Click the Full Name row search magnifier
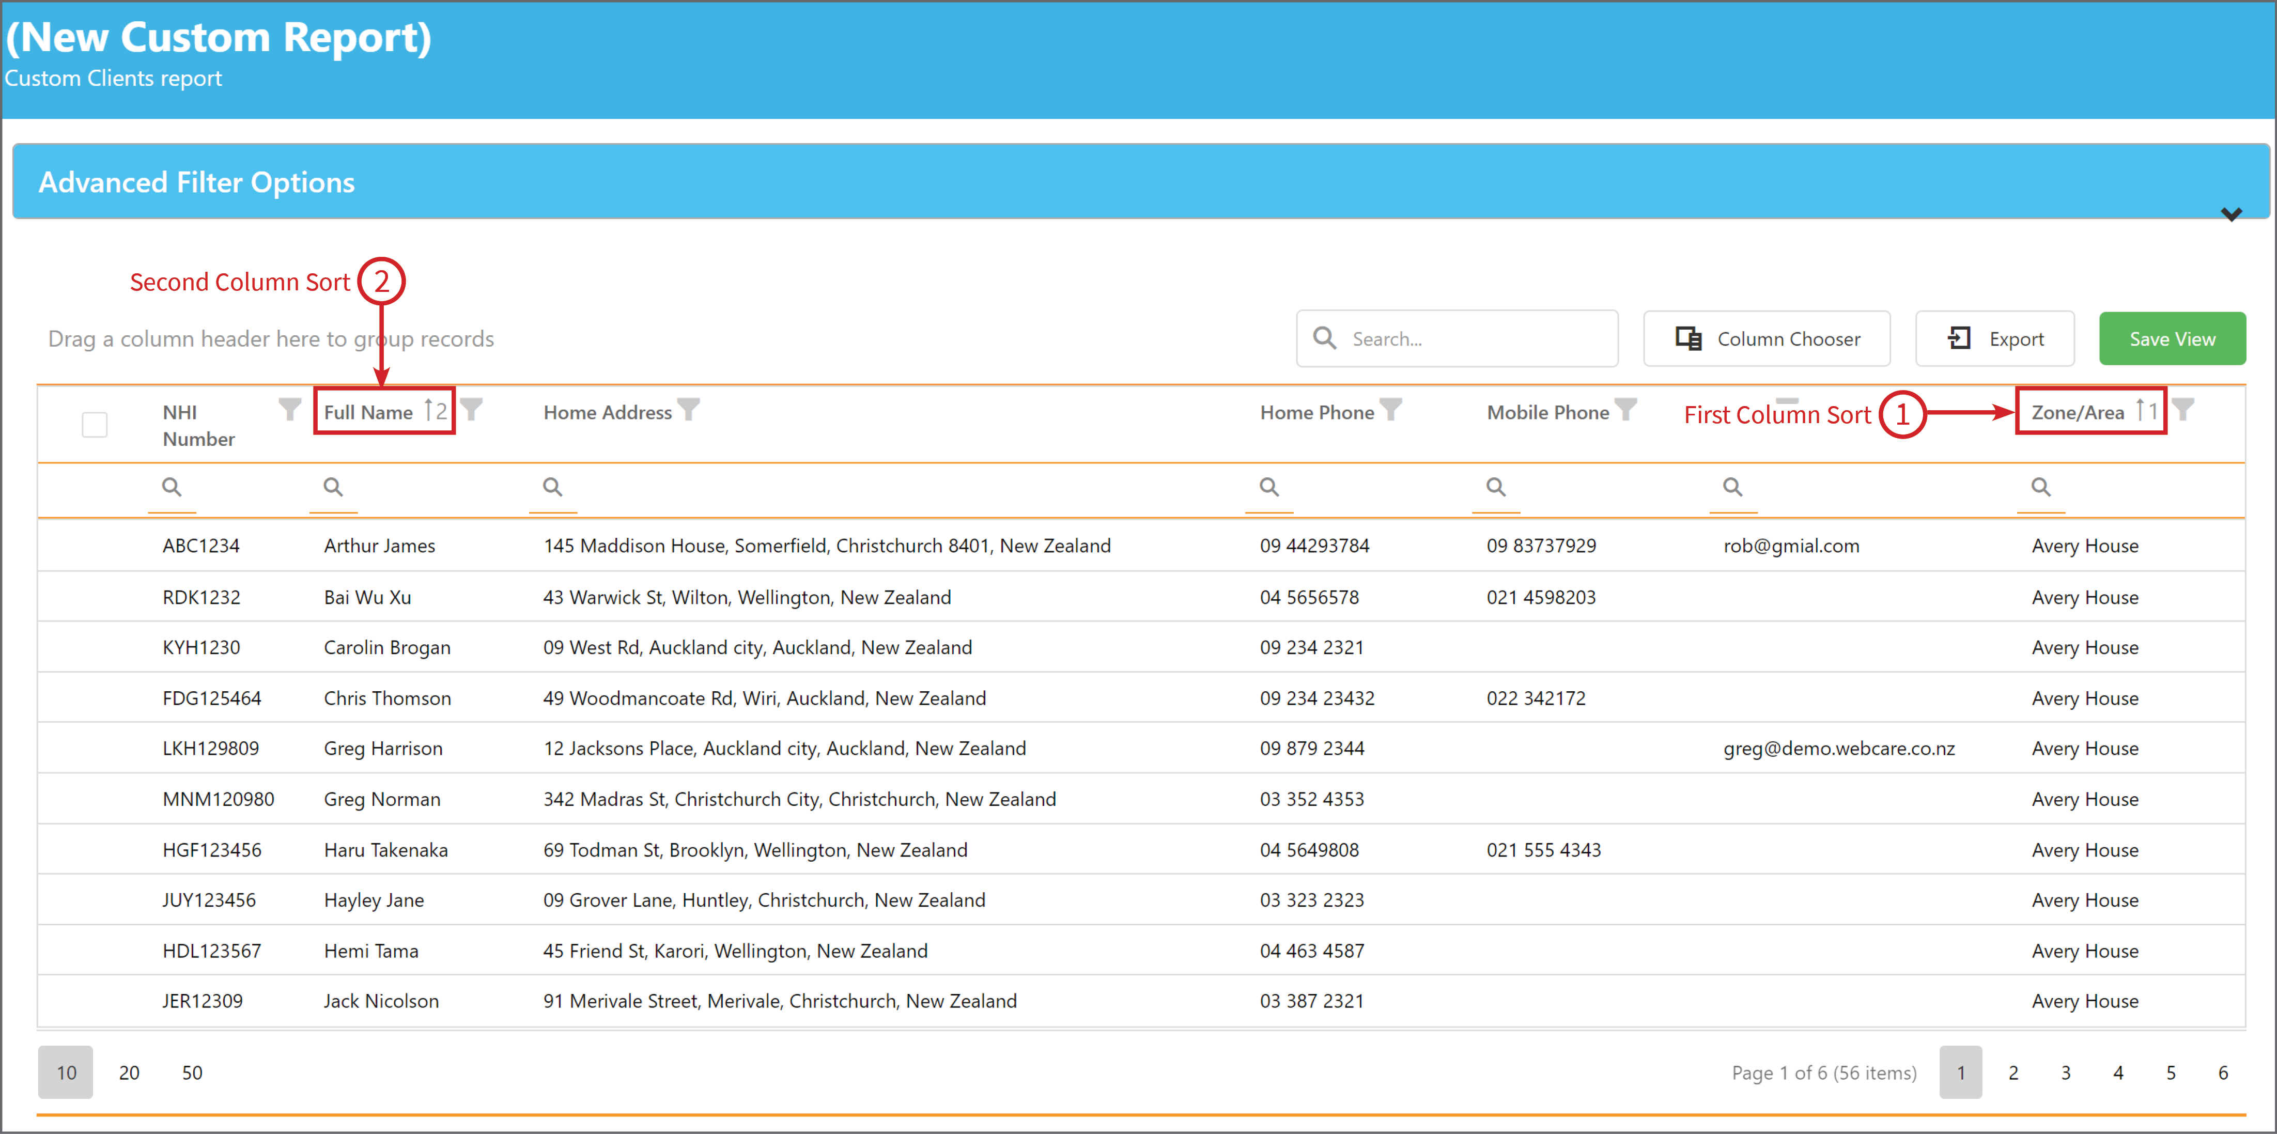2277x1134 pixels. [333, 487]
